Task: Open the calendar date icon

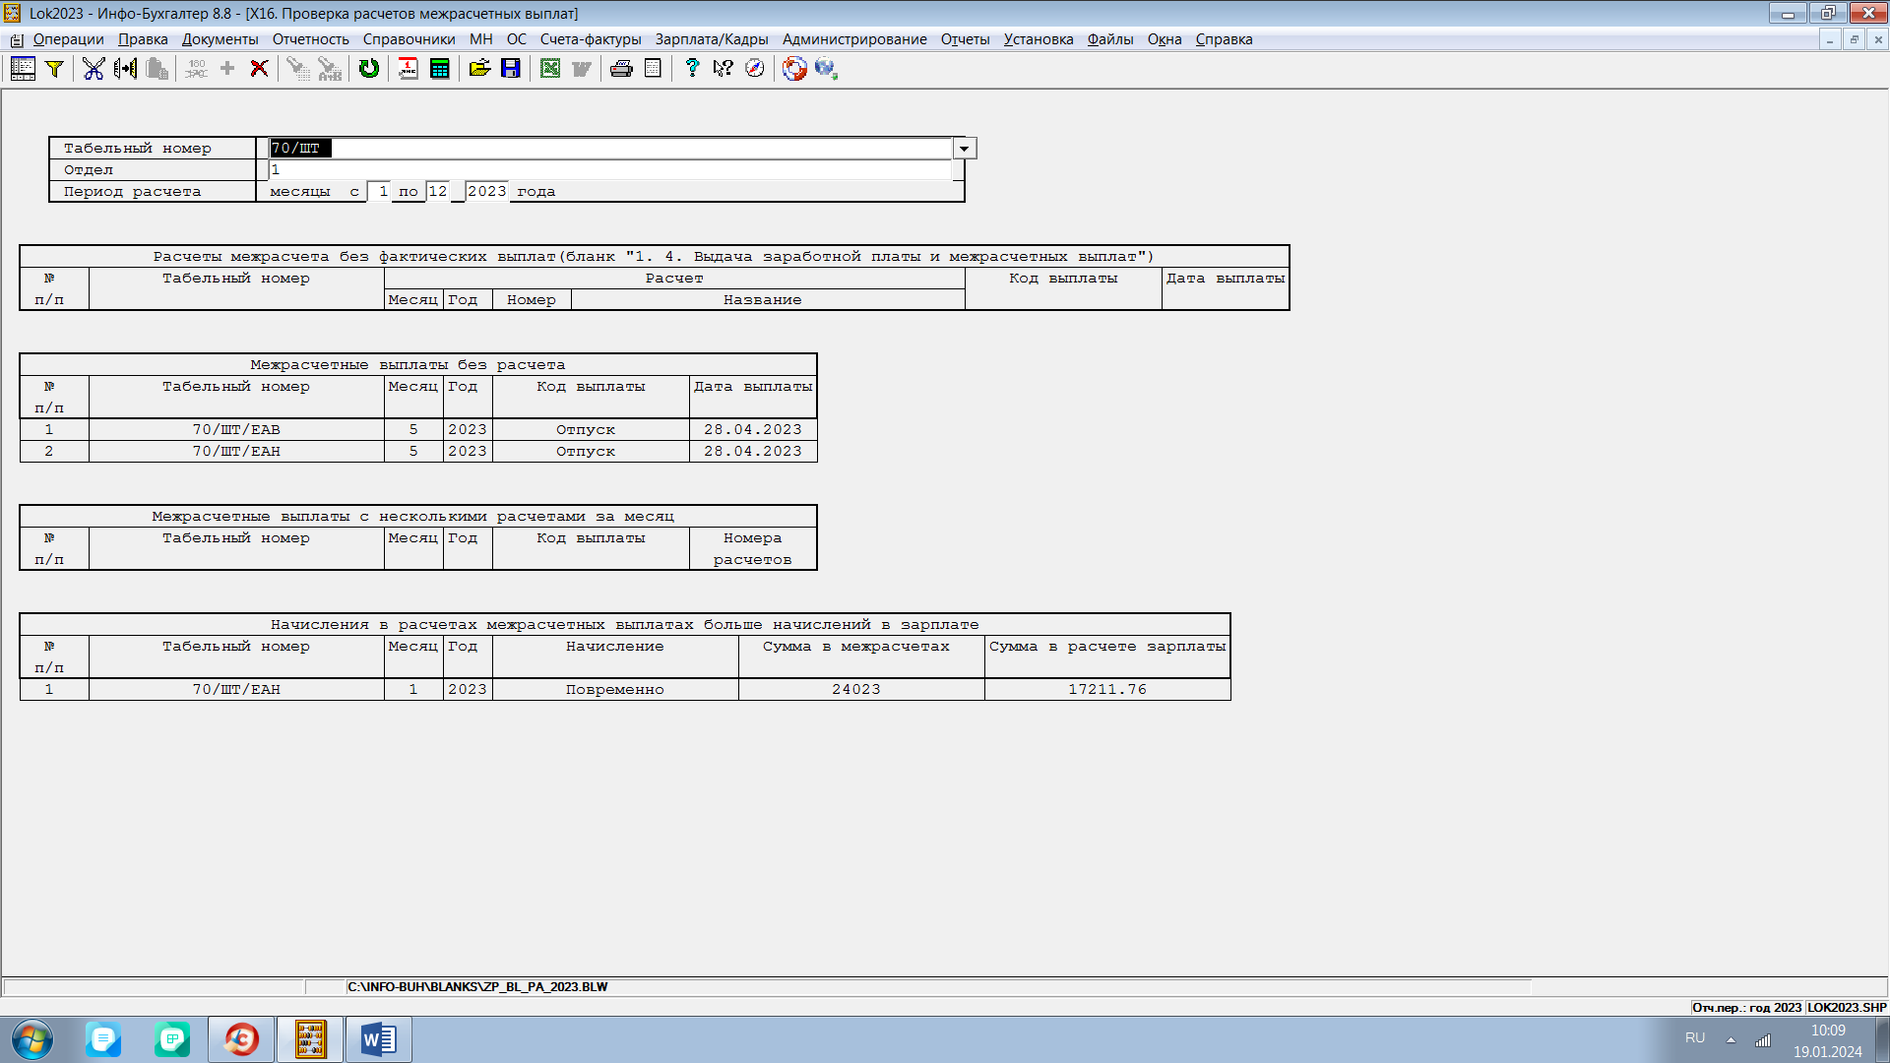Action: 408,69
